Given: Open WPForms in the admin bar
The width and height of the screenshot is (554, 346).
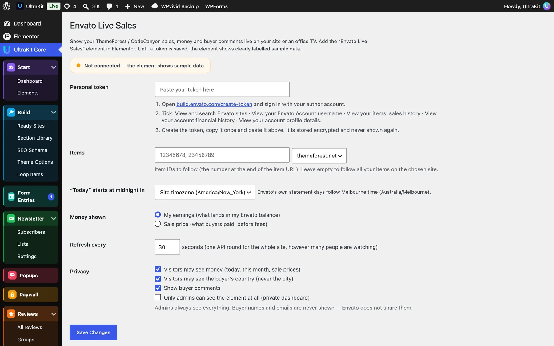Looking at the screenshot, I should [x=216, y=6].
